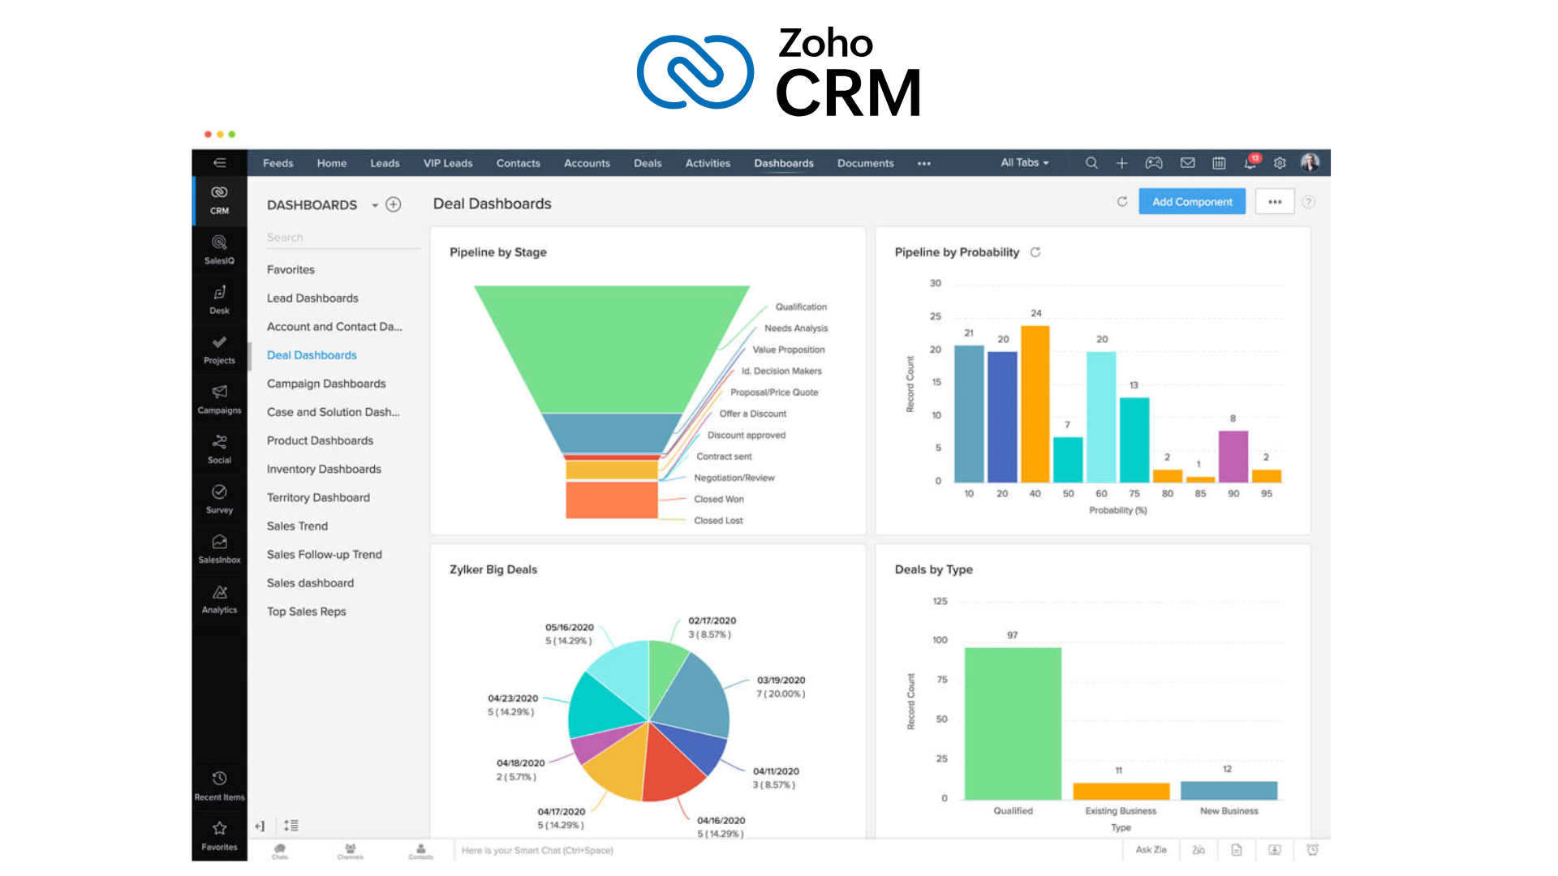Screen dimensions: 1558x876
Task: Open Favorites star in sidebar
Action: (x=219, y=835)
